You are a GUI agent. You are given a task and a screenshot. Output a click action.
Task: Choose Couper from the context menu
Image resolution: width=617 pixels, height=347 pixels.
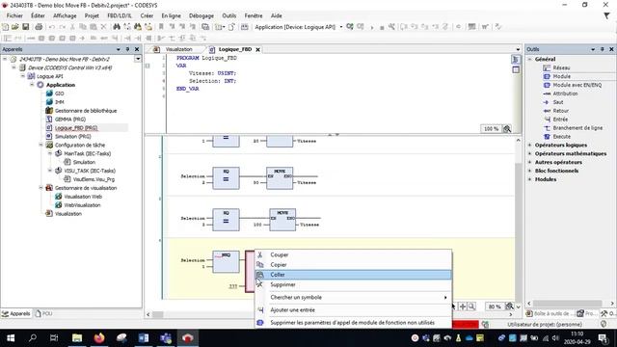354,254
